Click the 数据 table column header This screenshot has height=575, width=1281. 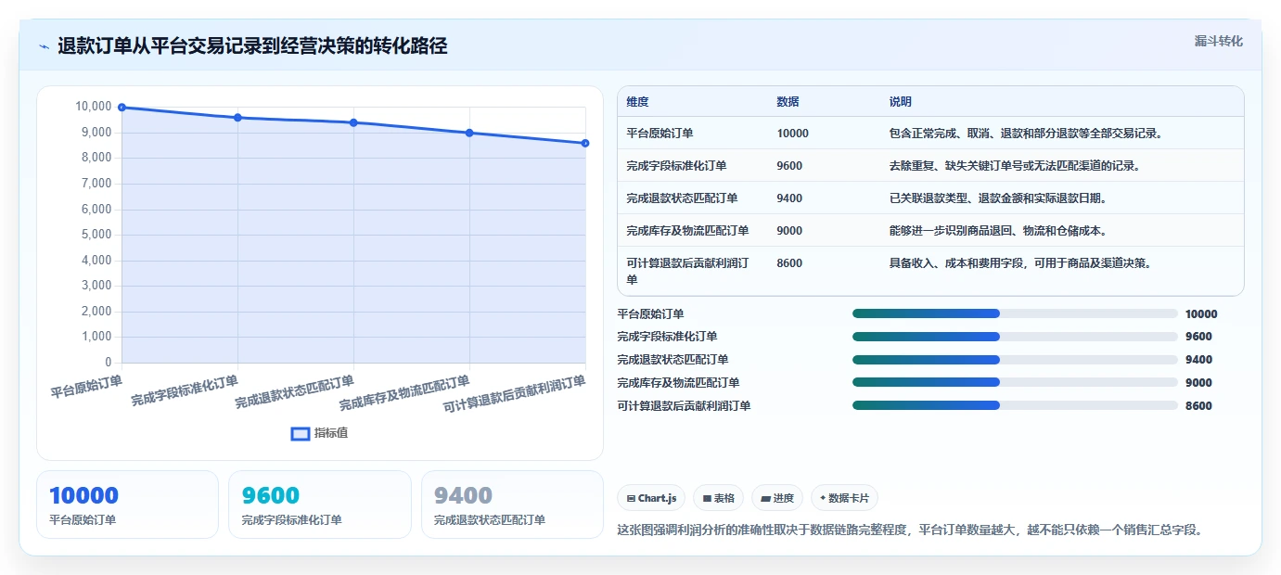(788, 101)
